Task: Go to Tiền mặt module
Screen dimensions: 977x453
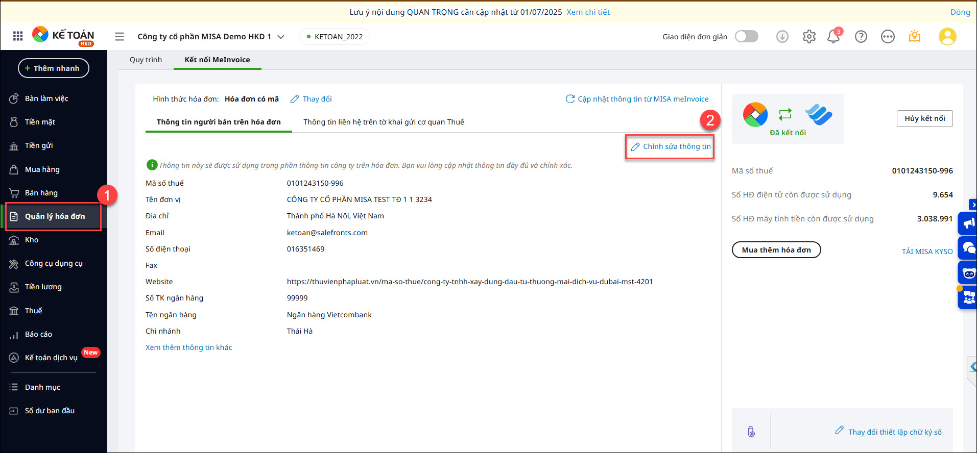Action: tap(54, 122)
